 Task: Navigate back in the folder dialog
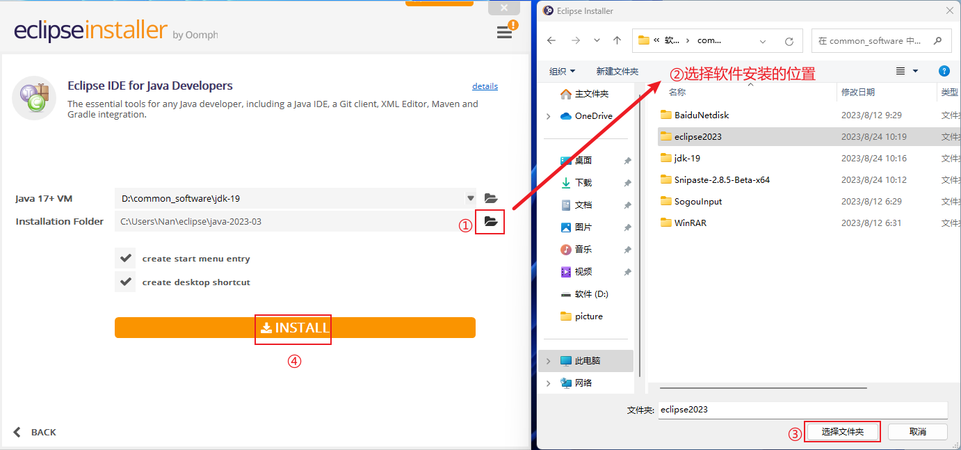coord(551,40)
